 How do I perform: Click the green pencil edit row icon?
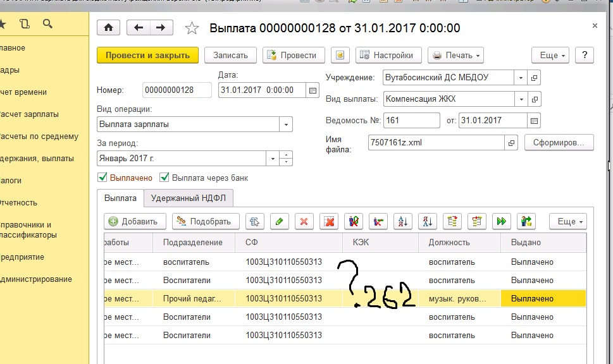pos(280,221)
